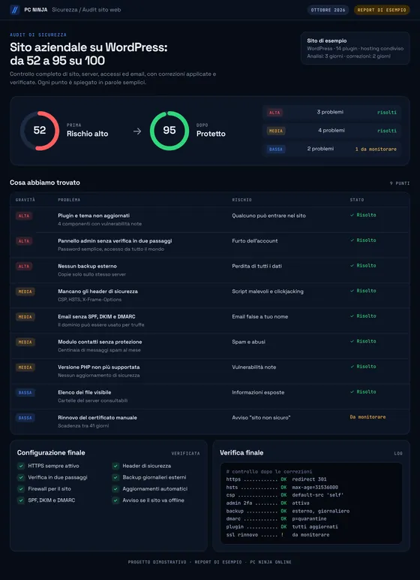420x580 pixels.
Task: Click the BASSA badge beside Rinnovo del certificato
Action: [x=25, y=418]
